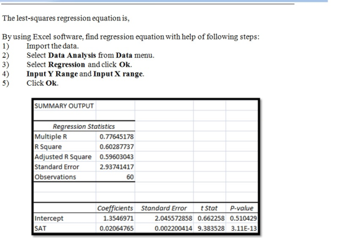346x238 pixels.
Task: Click the R Square label
Action: pos(48,147)
